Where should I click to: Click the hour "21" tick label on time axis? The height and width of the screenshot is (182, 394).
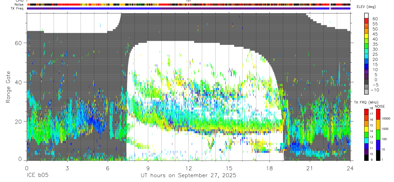tap(310, 168)
